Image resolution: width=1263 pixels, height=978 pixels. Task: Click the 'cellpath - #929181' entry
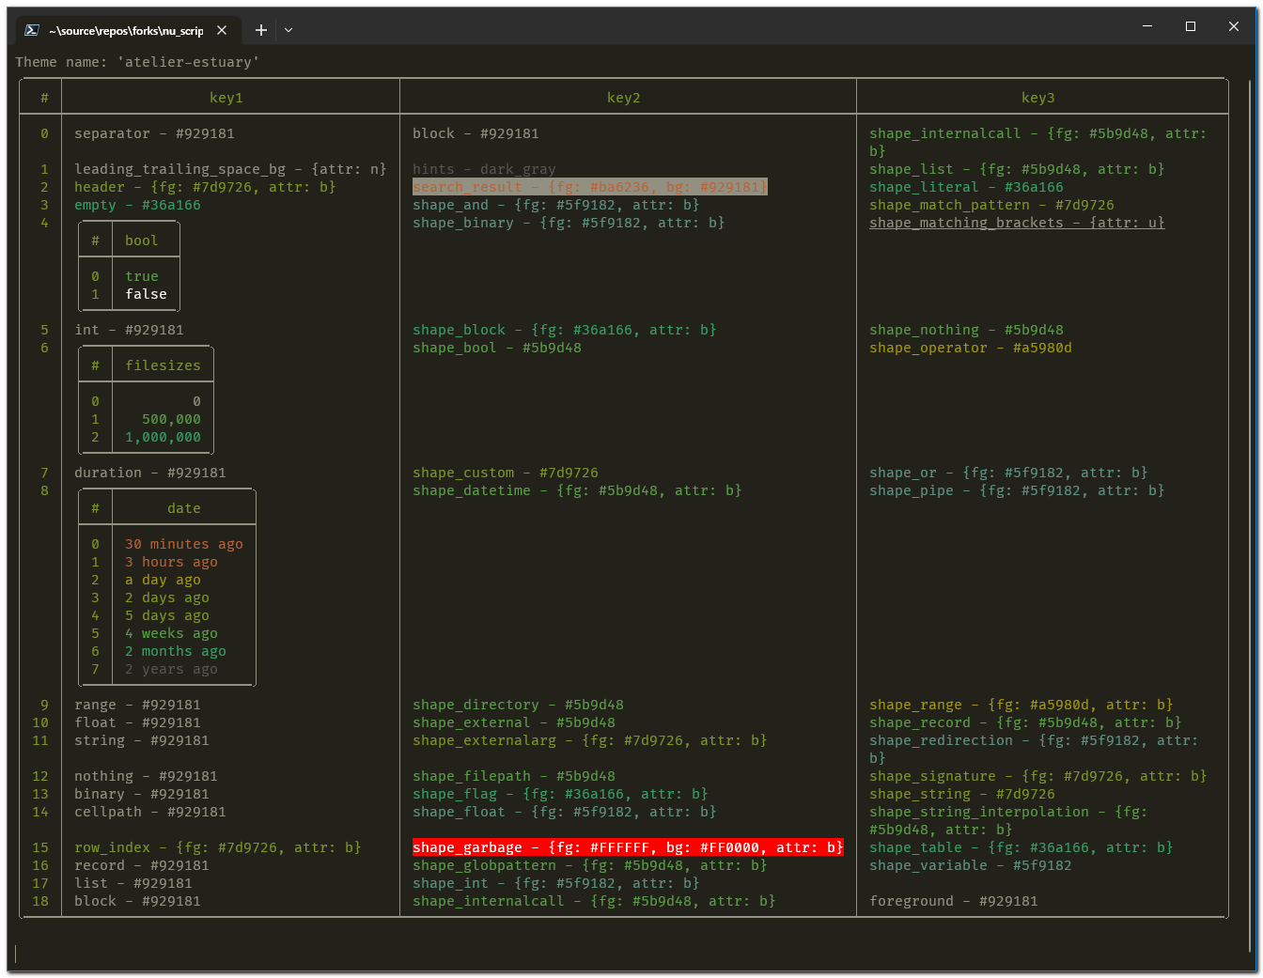(150, 812)
